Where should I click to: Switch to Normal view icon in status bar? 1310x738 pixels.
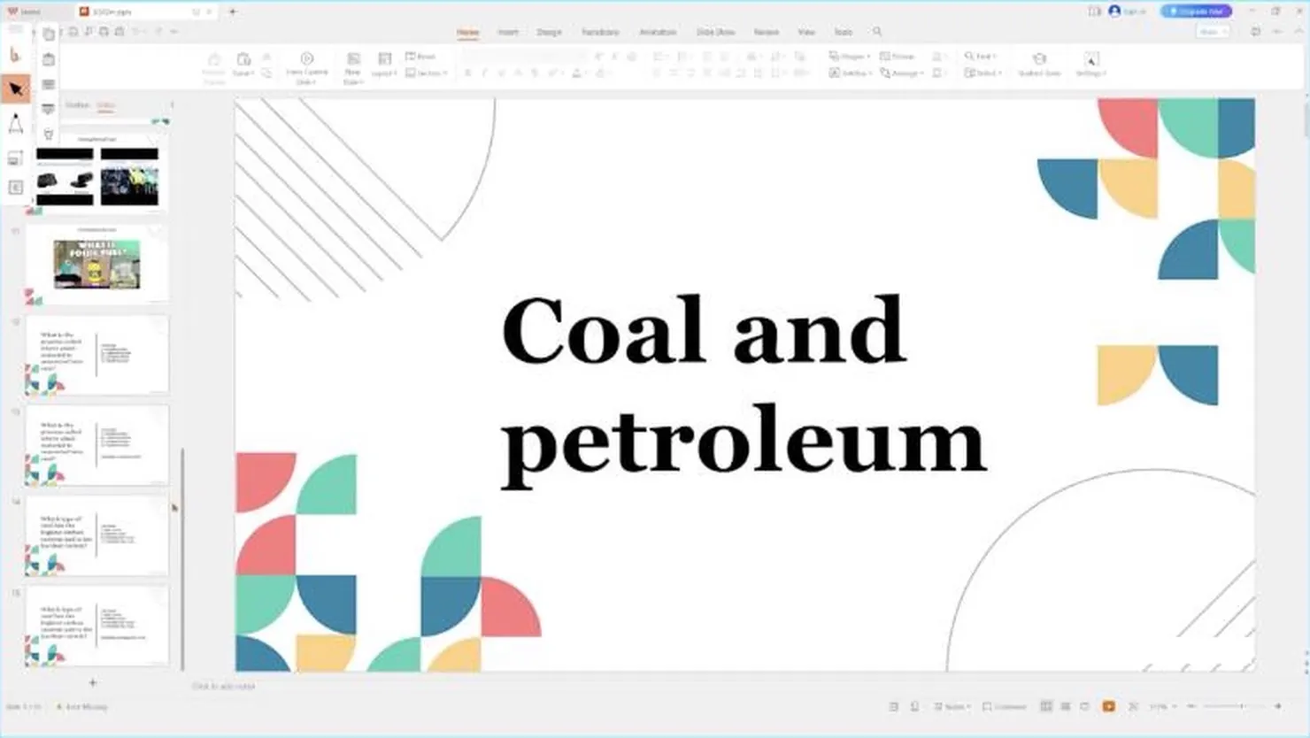[x=1046, y=707]
